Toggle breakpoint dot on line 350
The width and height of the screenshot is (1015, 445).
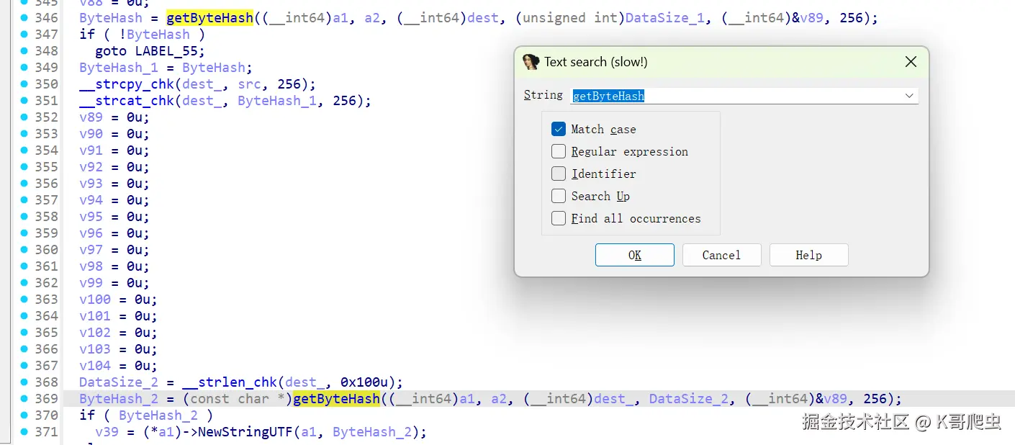tap(24, 84)
